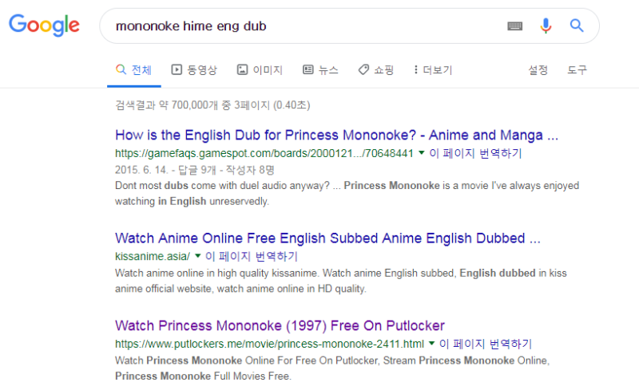Viewport: 639px width, 382px height.
Task: Expand dropdown arrow beside kissanime.asia URL
Action: coord(198,256)
